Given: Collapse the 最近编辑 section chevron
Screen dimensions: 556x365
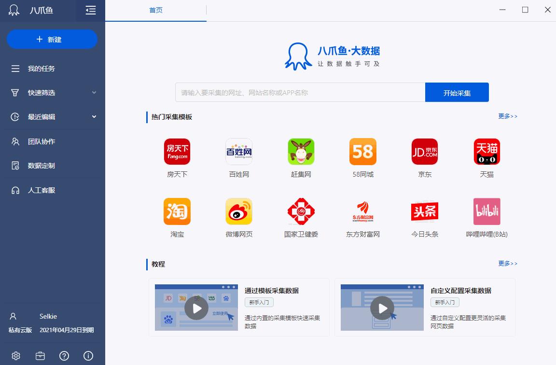Looking at the screenshot, I should click(94, 117).
